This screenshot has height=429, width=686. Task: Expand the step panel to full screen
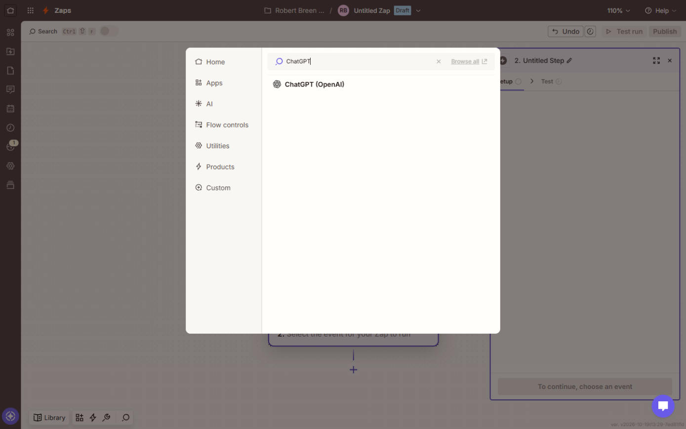656,60
